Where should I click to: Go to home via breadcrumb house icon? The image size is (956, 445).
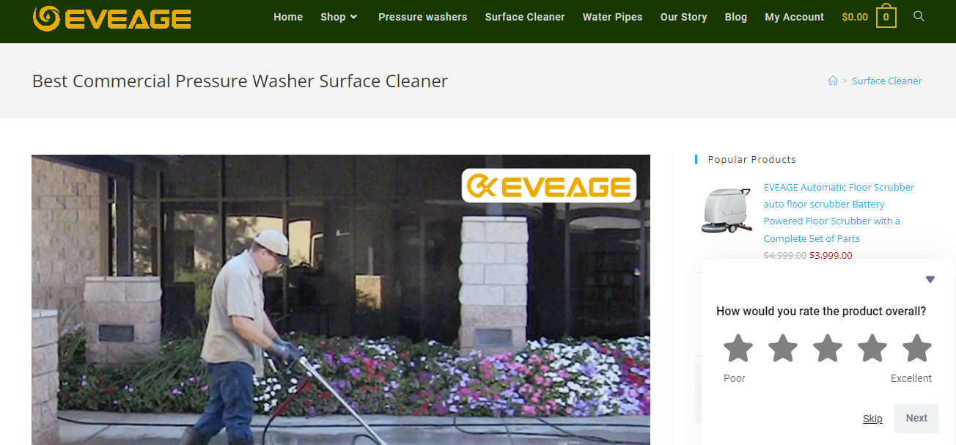click(x=833, y=81)
